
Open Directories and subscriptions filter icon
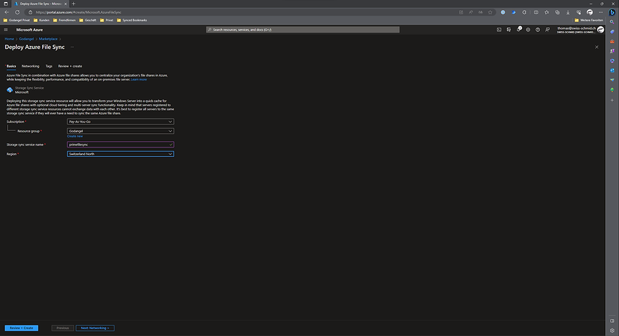(x=508, y=30)
